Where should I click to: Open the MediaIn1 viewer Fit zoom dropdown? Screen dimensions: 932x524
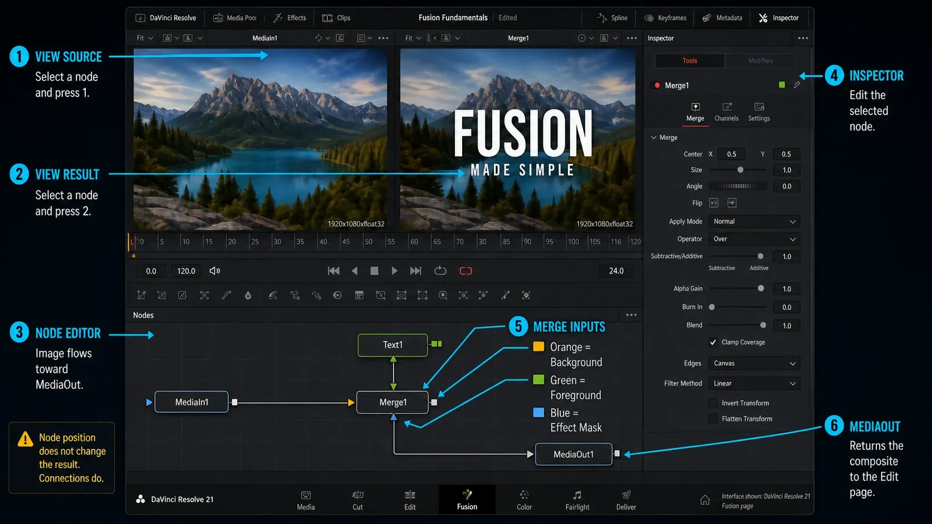click(145, 38)
